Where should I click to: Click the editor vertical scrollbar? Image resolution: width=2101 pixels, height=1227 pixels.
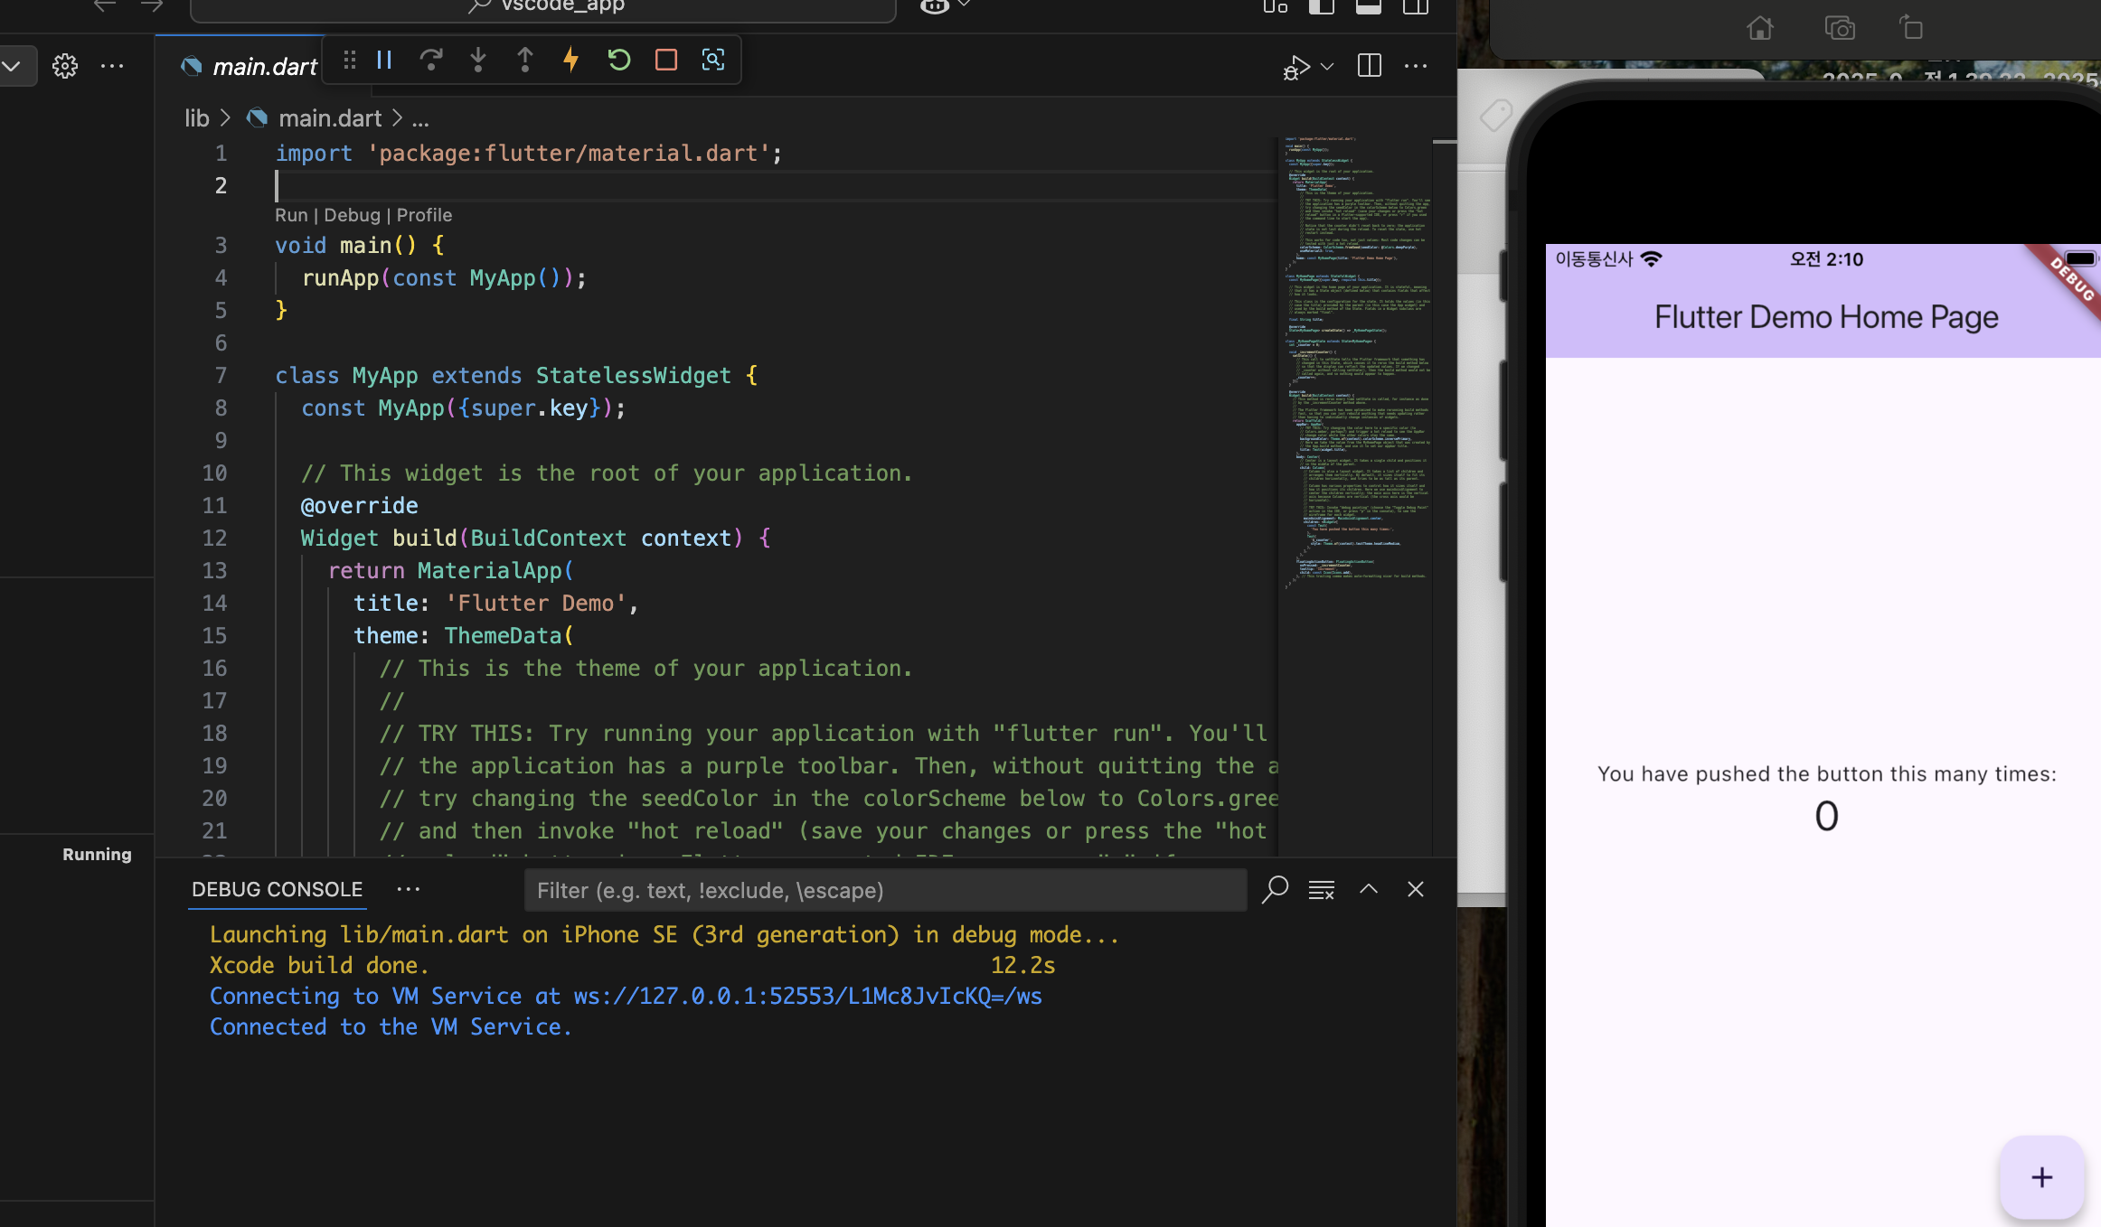pos(1445,495)
